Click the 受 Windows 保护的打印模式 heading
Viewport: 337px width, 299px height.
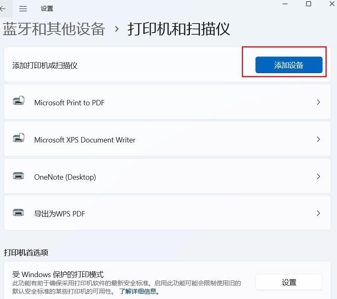(x=58, y=275)
